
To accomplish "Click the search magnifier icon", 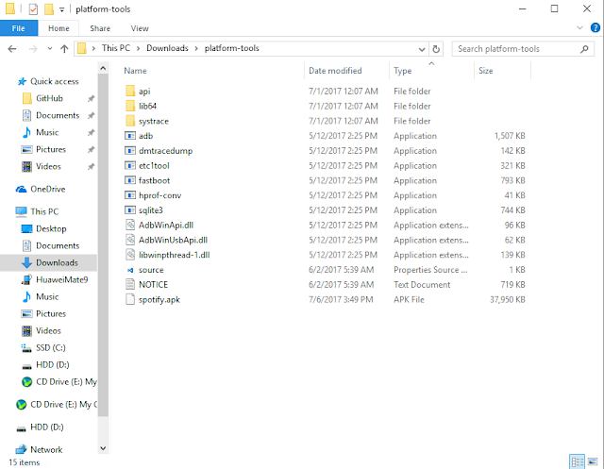I will click(x=584, y=49).
